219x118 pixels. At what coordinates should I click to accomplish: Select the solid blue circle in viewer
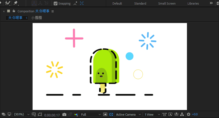pos(130,56)
